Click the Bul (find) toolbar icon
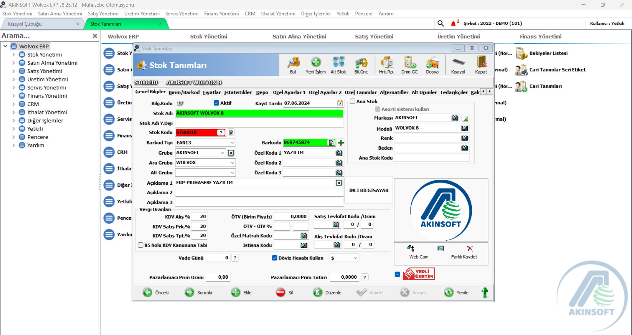This screenshot has height=335, width=632. 293,65
